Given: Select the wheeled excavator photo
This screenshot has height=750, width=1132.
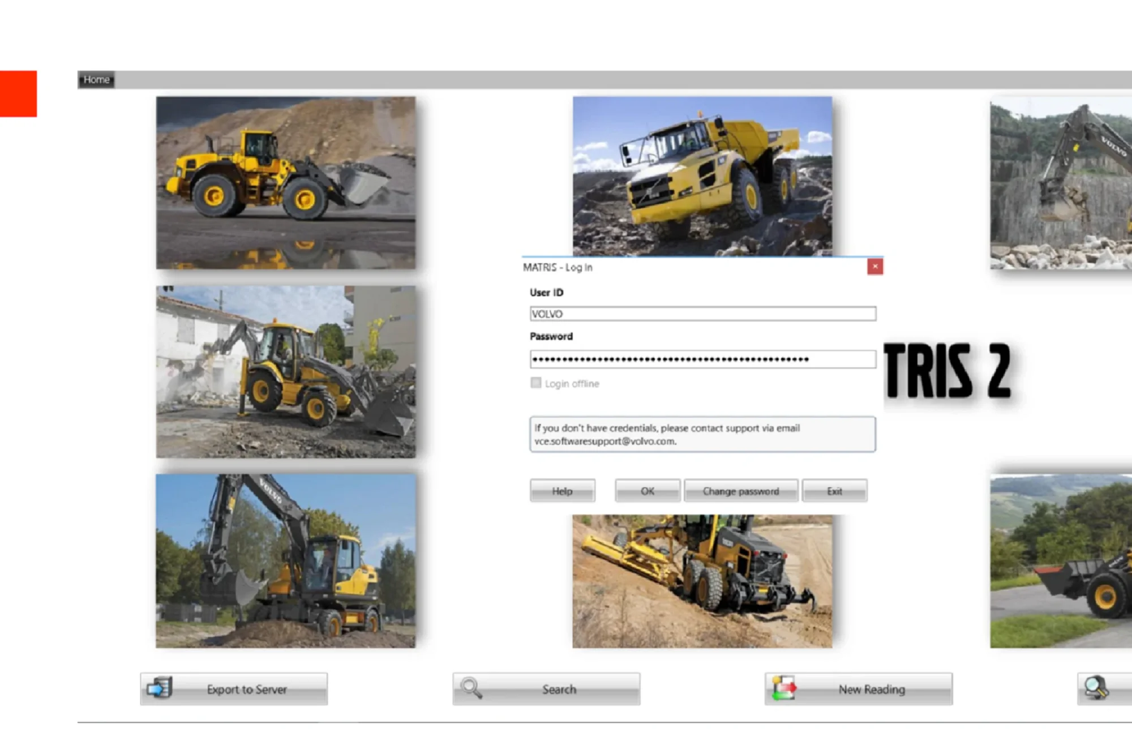Looking at the screenshot, I should pyautogui.click(x=286, y=561).
